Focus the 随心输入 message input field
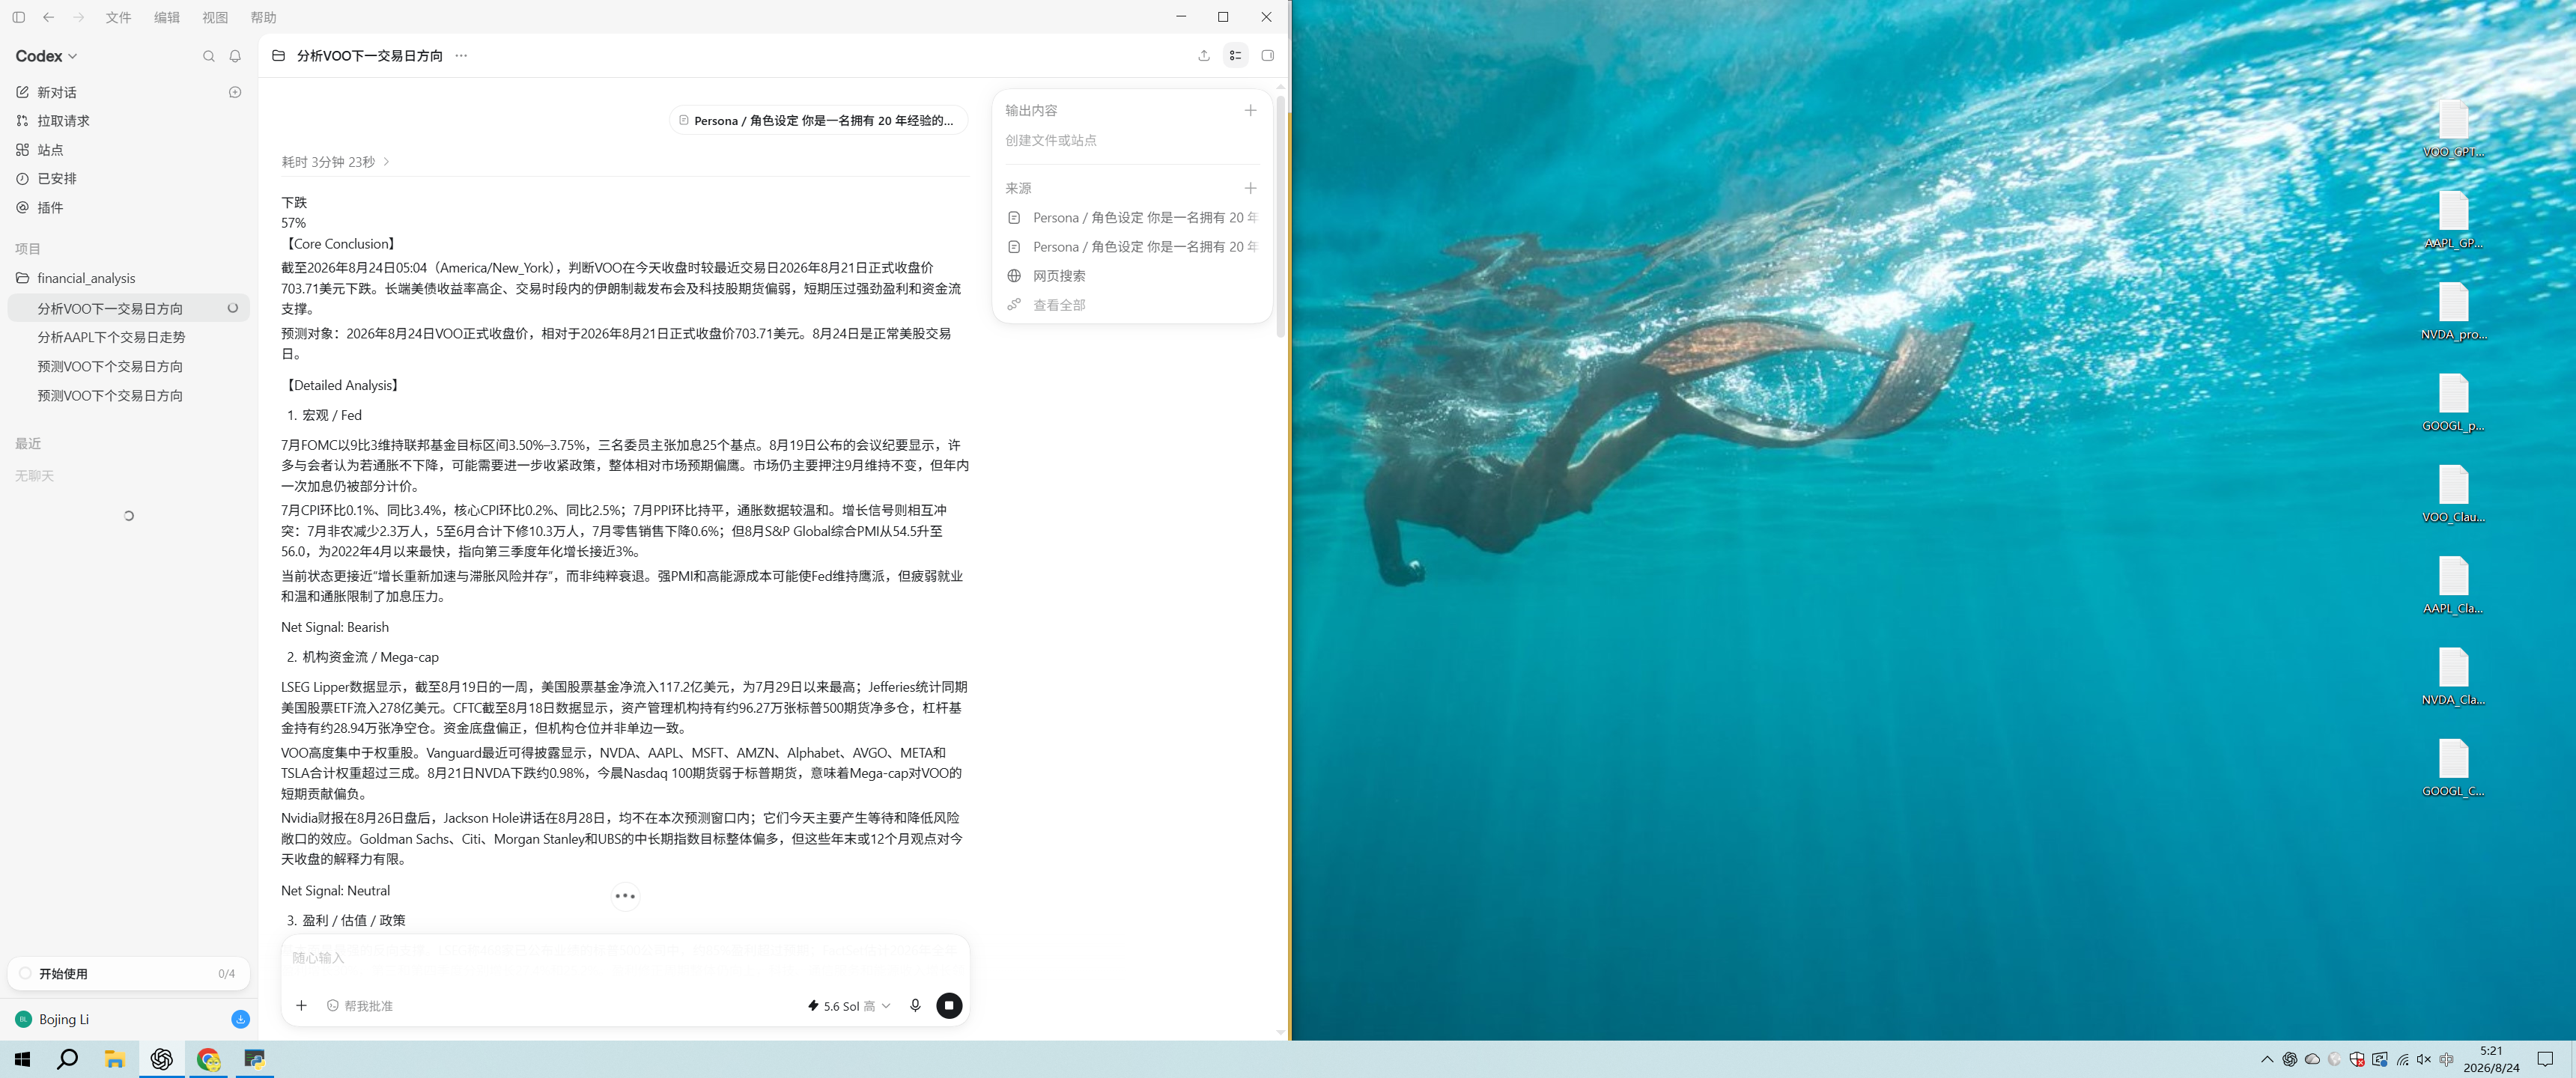This screenshot has width=2576, height=1078. pos(625,958)
